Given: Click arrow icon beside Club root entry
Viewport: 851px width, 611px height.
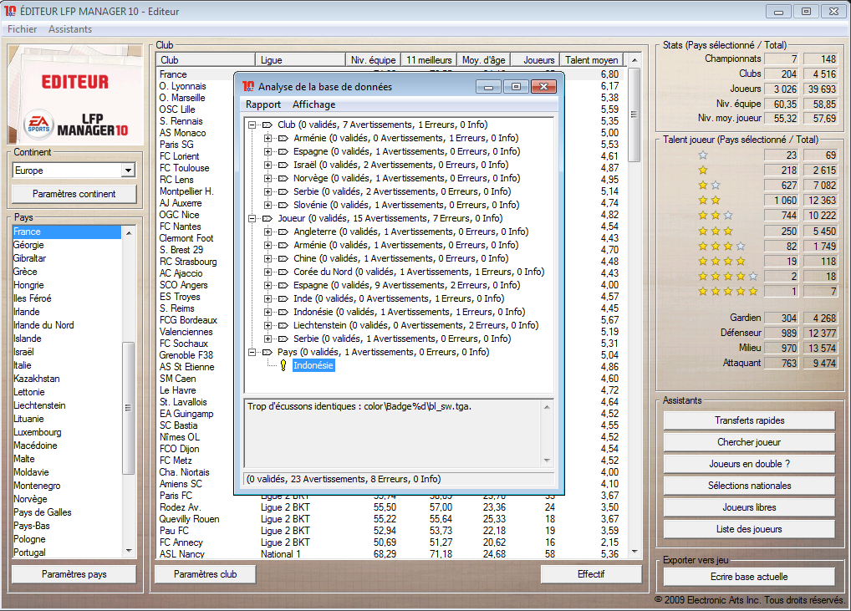Looking at the screenshot, I should (x=267, y=125).
